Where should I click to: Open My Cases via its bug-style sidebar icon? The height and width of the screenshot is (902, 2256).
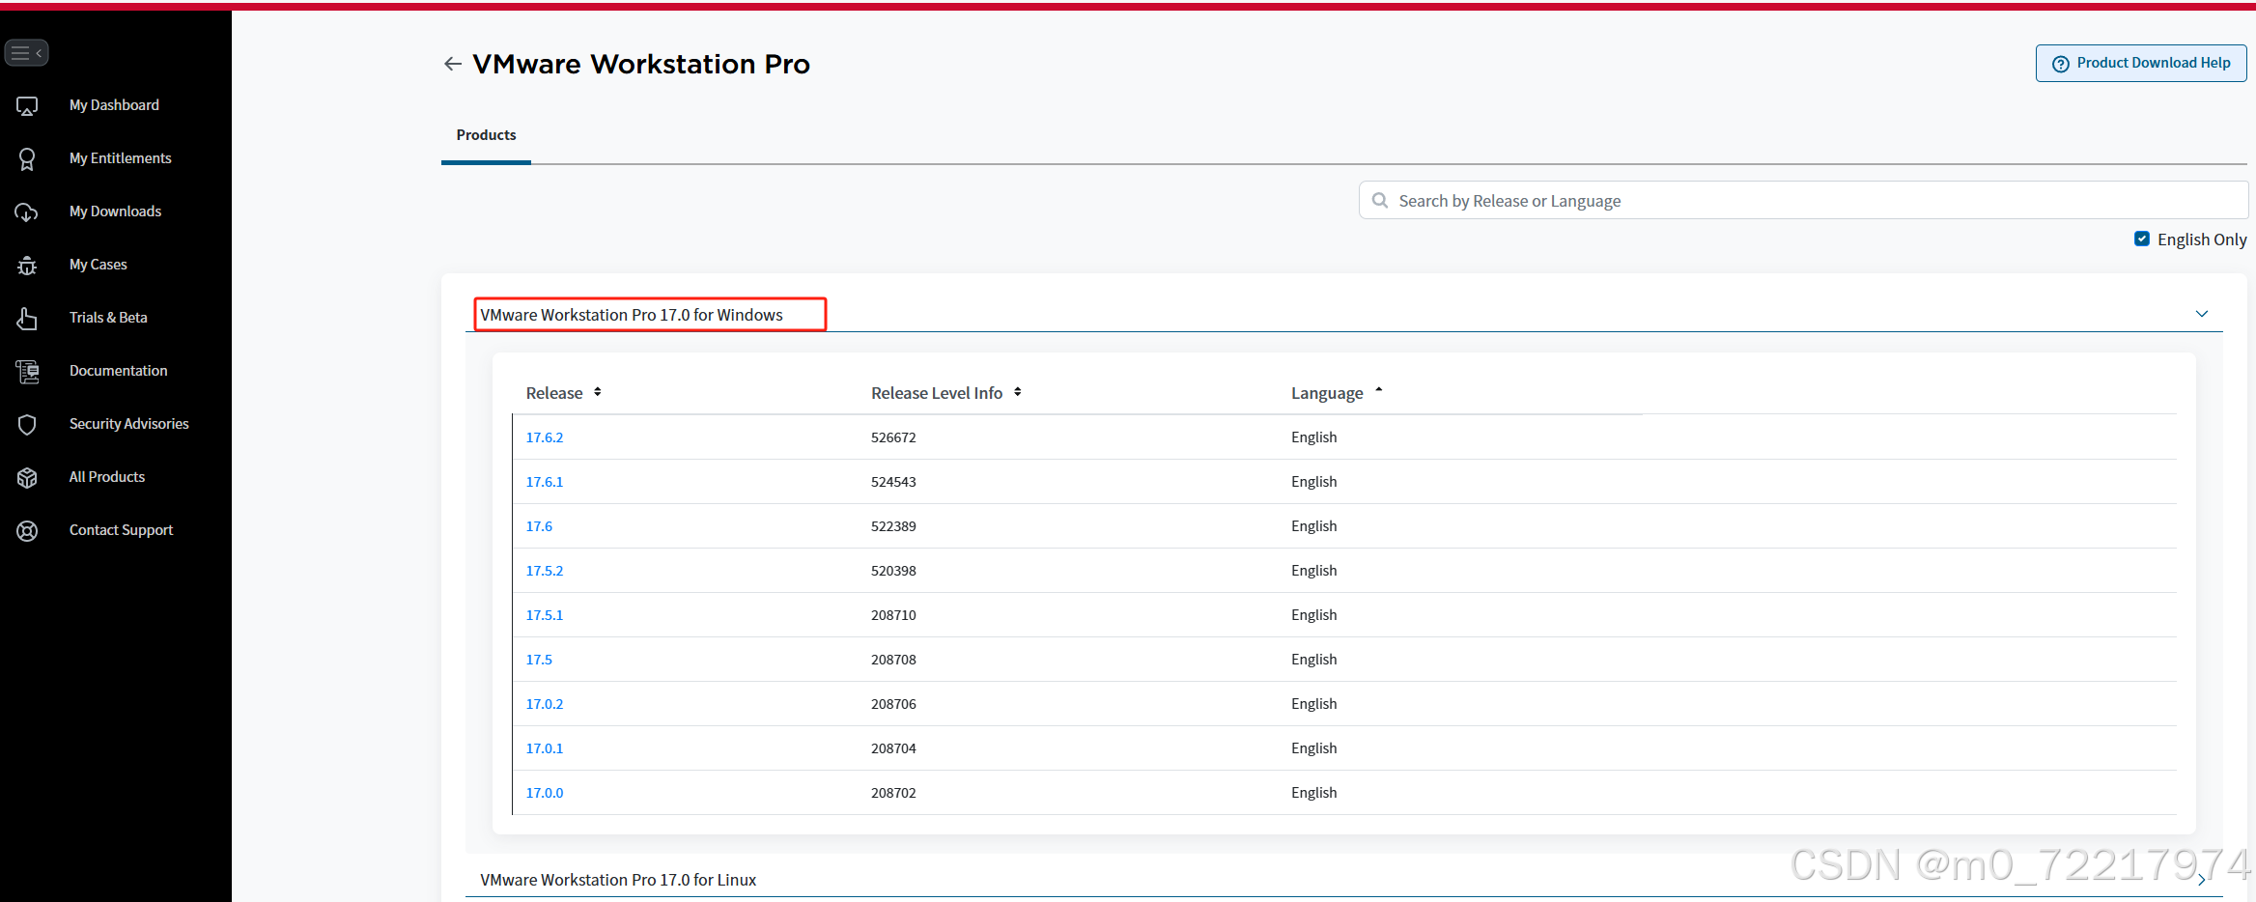click(26, 265)
